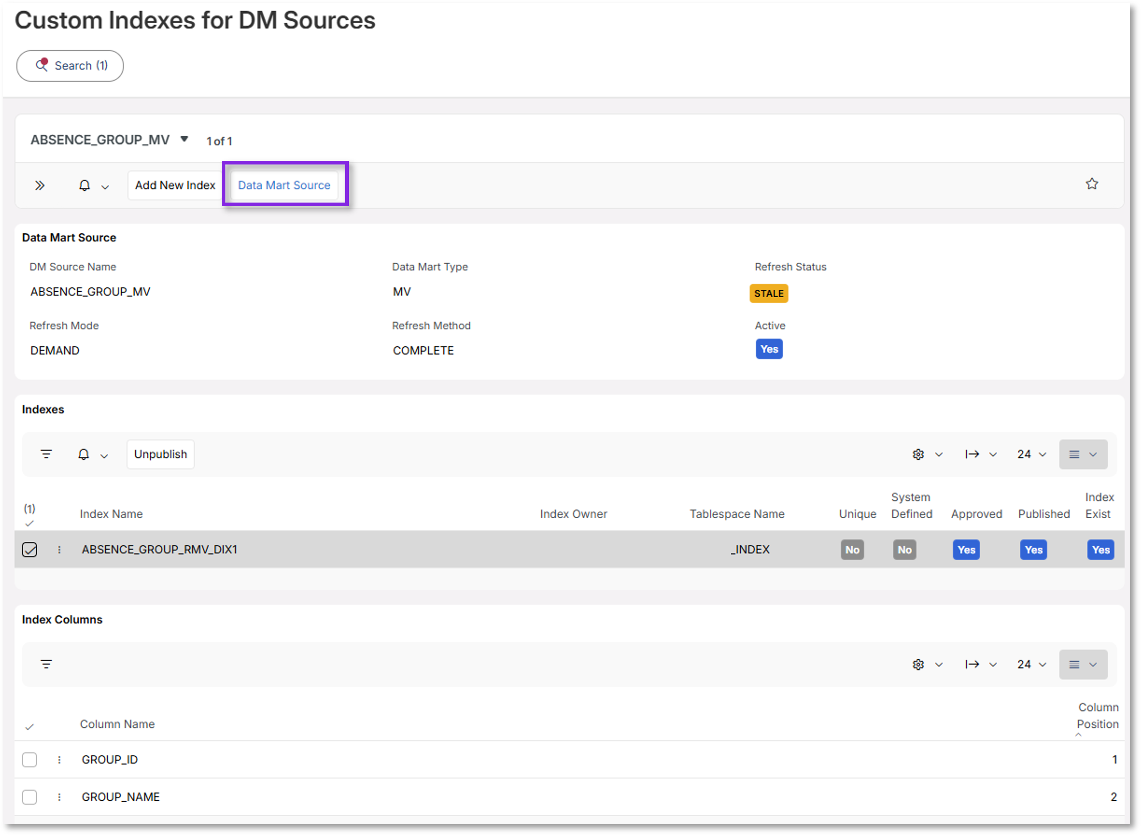This screenshot has height=835, width=1141.
Task: Open row actions menu for ABSENCE_GROUP_RMV_DIX1
Action: pos(59,549)
